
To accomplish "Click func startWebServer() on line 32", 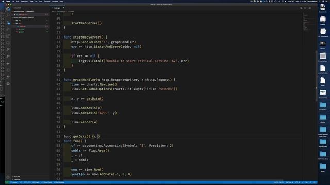I will [x=84, y=37].
